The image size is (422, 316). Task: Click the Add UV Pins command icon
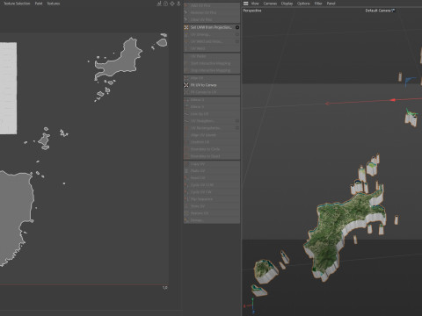pyautogui.click(x=186, y=5)
